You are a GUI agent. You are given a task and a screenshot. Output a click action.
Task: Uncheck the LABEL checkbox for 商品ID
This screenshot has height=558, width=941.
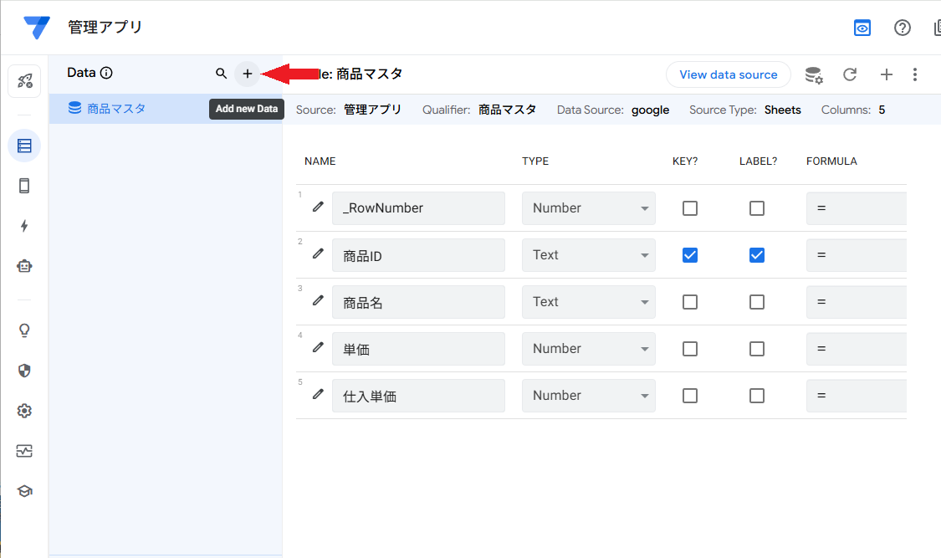pyautogui.click(x=757, y=255)
